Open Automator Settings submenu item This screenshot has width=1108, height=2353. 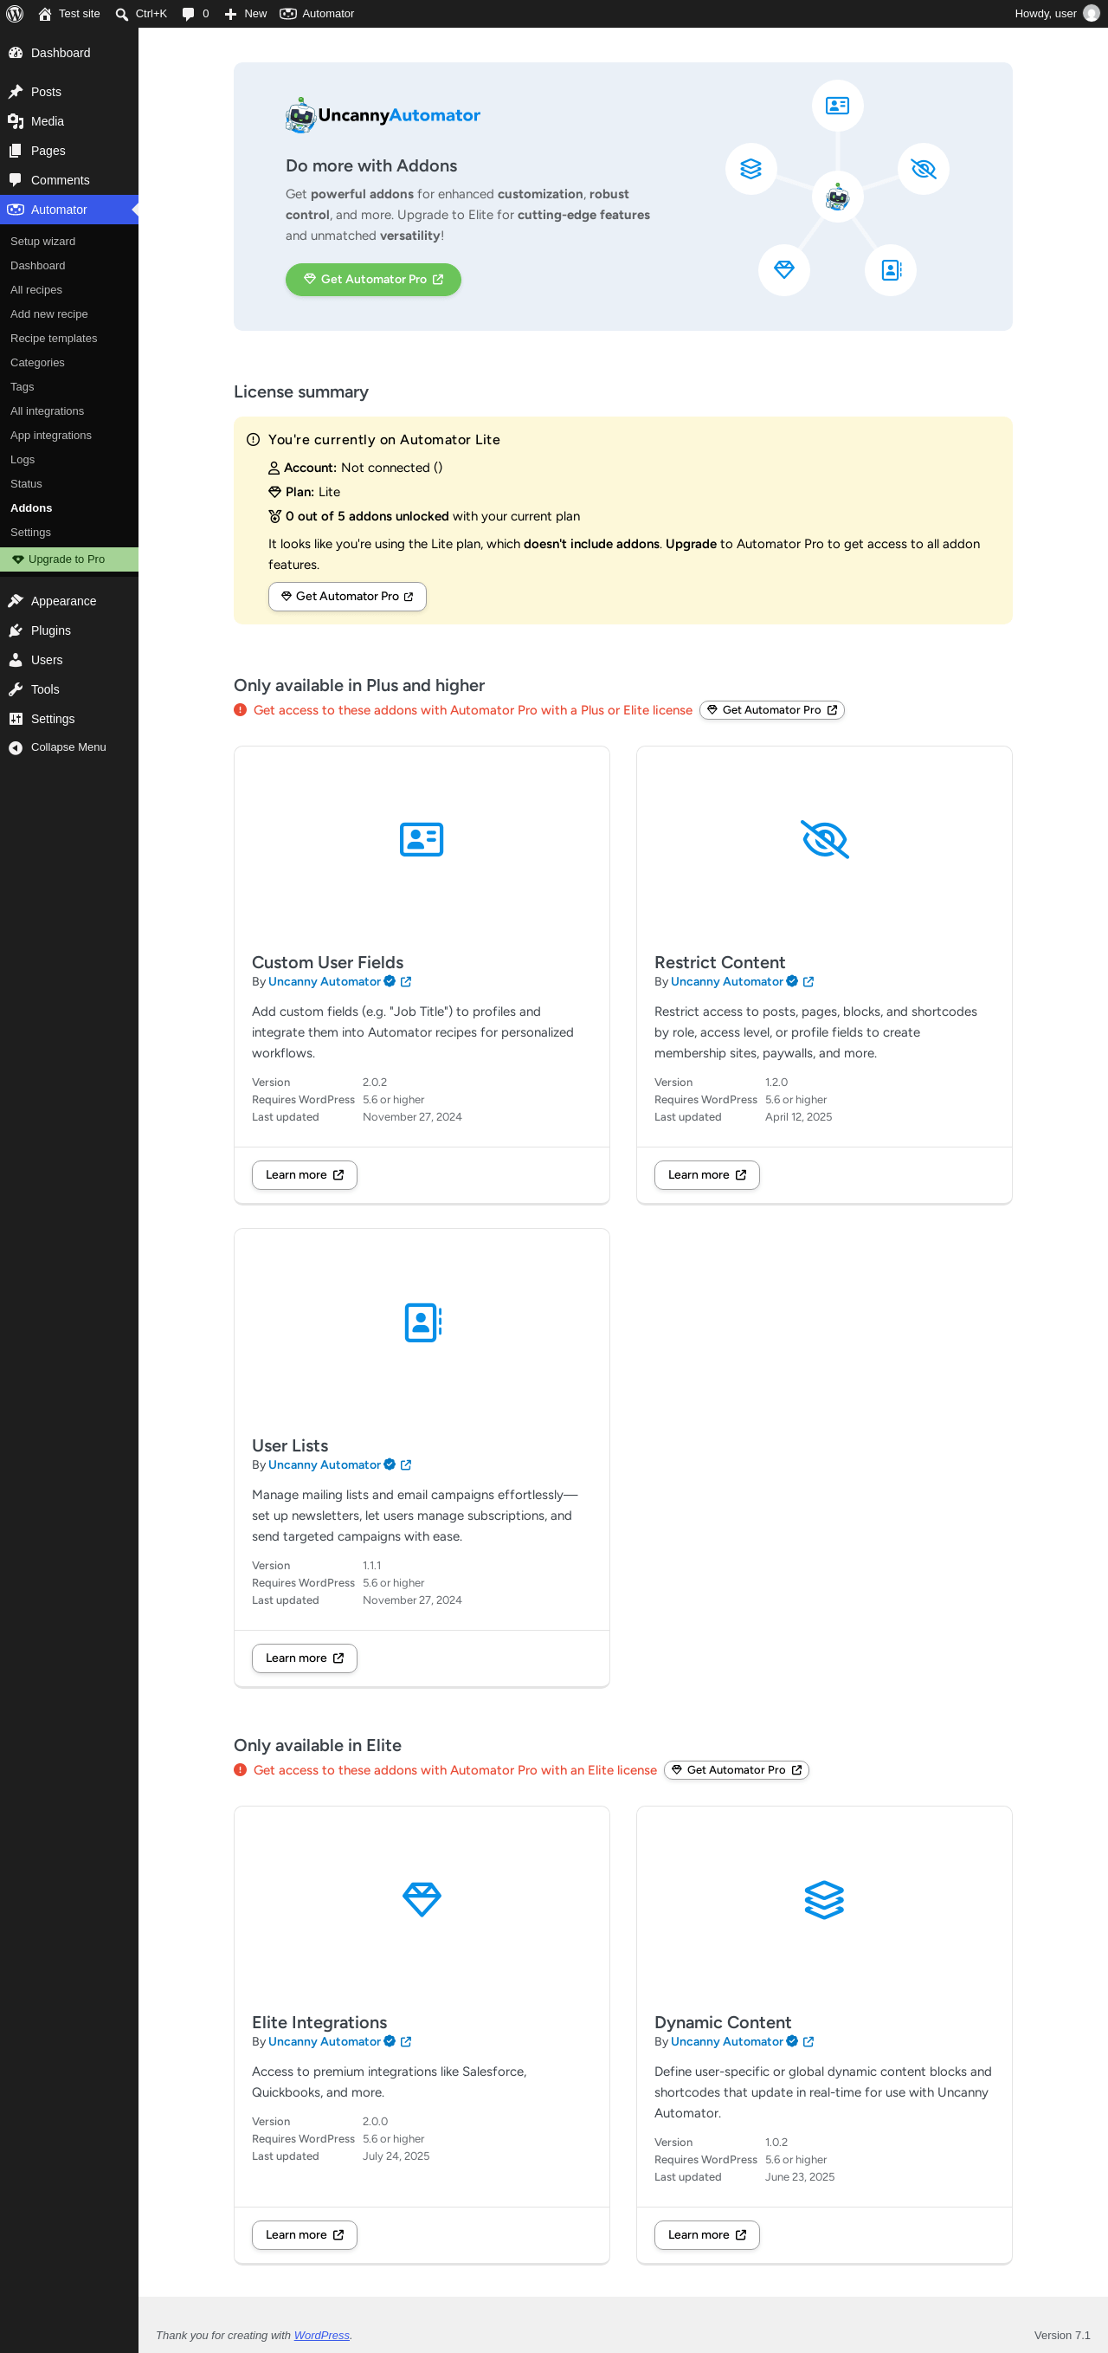69,532
